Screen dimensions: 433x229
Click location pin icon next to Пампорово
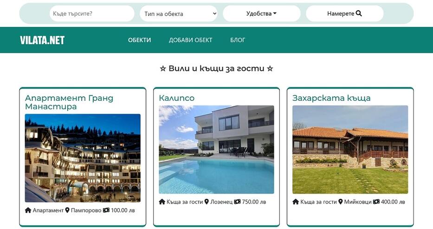pyautogui.click(x=67, y=210)
